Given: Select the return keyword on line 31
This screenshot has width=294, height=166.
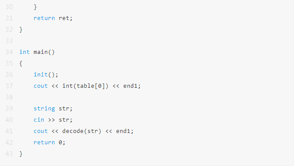Looking at the screenshot, I should pos(44,18).
